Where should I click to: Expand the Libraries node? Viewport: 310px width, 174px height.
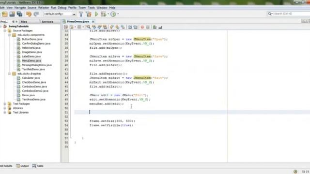pyautogui.click(x=5, y=108)
